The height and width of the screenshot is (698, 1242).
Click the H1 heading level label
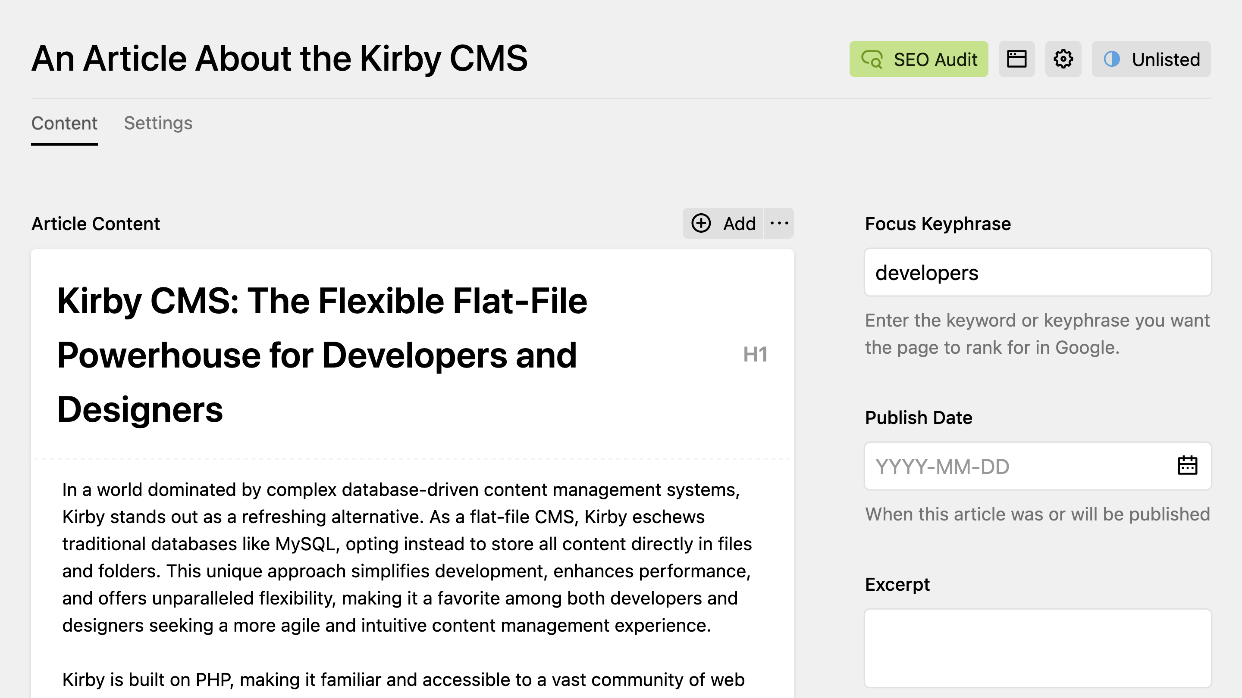(755, 355)
